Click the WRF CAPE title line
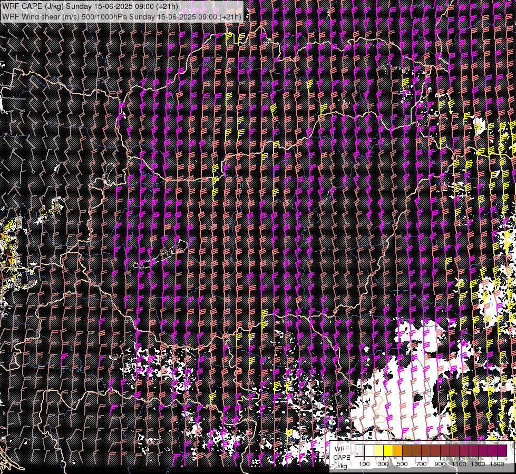This screenshot has width=516, height=474. [x=90, y=6]
